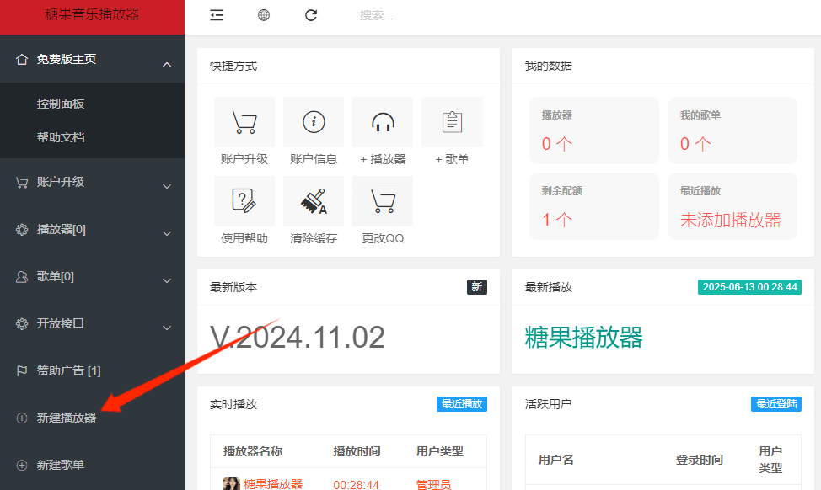Click the refresh icon in top toolbar

(311, 15)
